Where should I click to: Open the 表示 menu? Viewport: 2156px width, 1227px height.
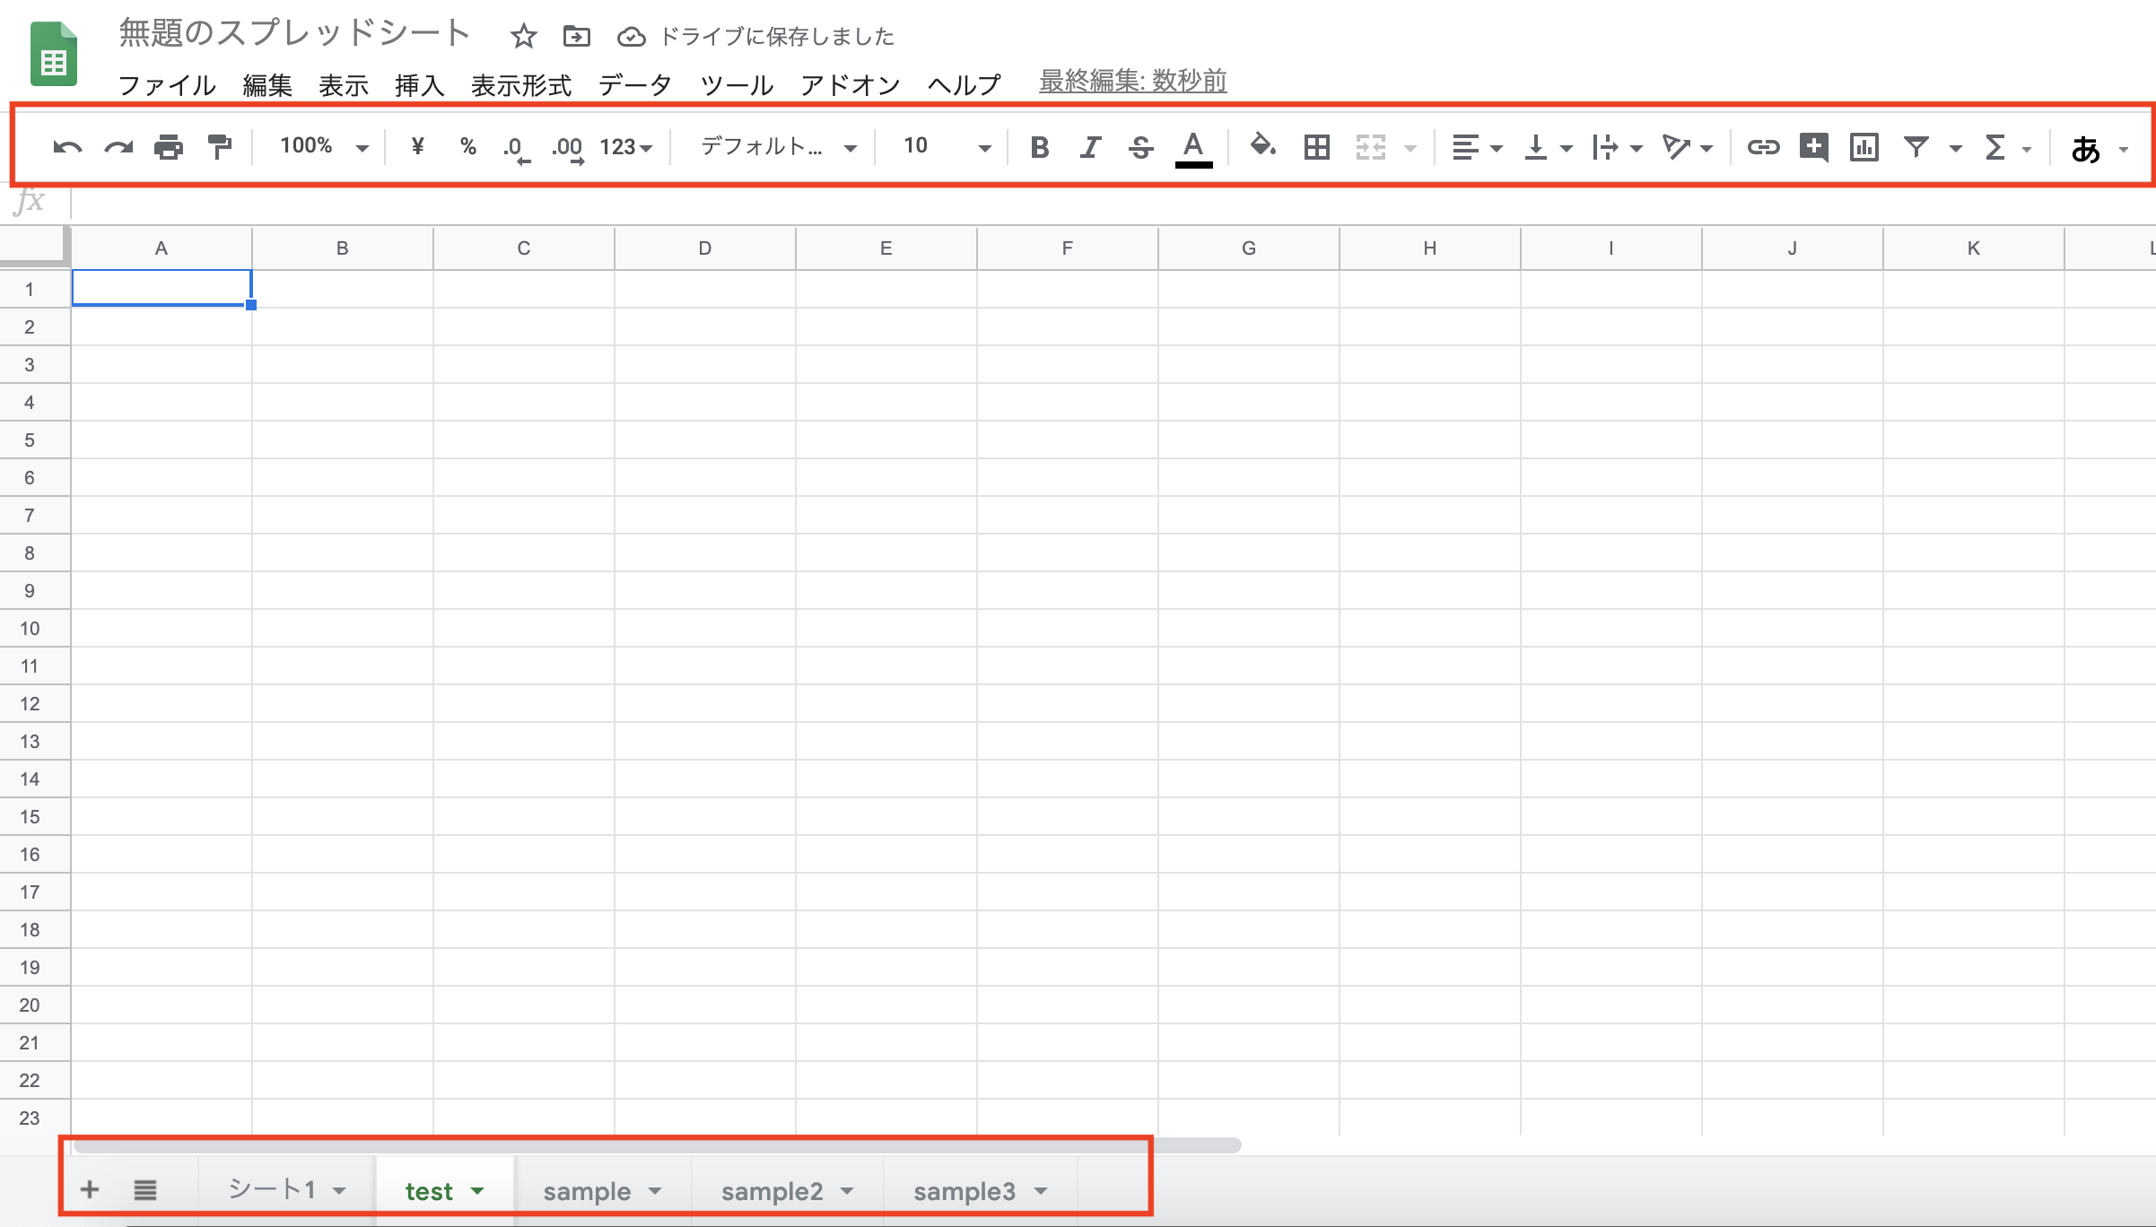pos(344,85)
